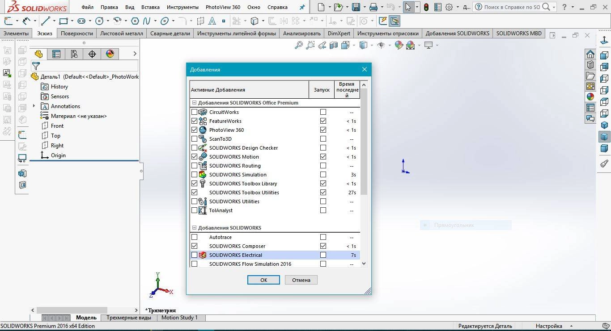Expand the manager tabs chevron arrow
This screenshot has width=611, height=331.
point(135,54)
